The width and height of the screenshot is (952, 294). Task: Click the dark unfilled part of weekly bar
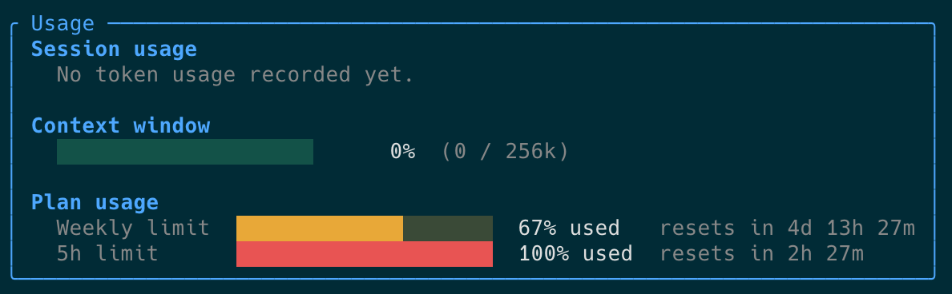pyautogui.click(x=448, y=228)
